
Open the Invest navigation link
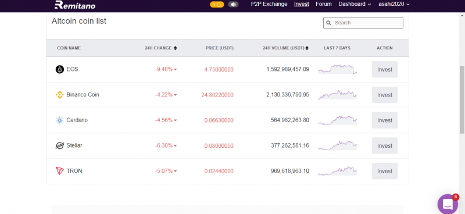point(302,4)
